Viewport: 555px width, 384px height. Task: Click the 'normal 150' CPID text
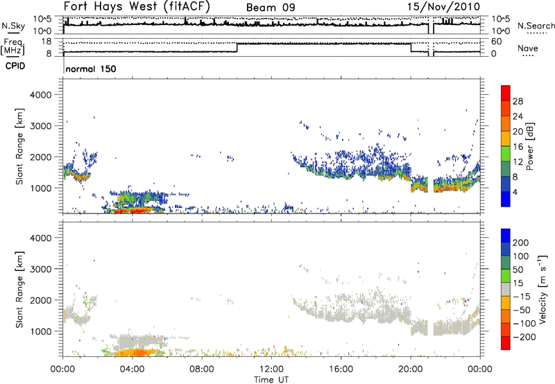(91, 69)
